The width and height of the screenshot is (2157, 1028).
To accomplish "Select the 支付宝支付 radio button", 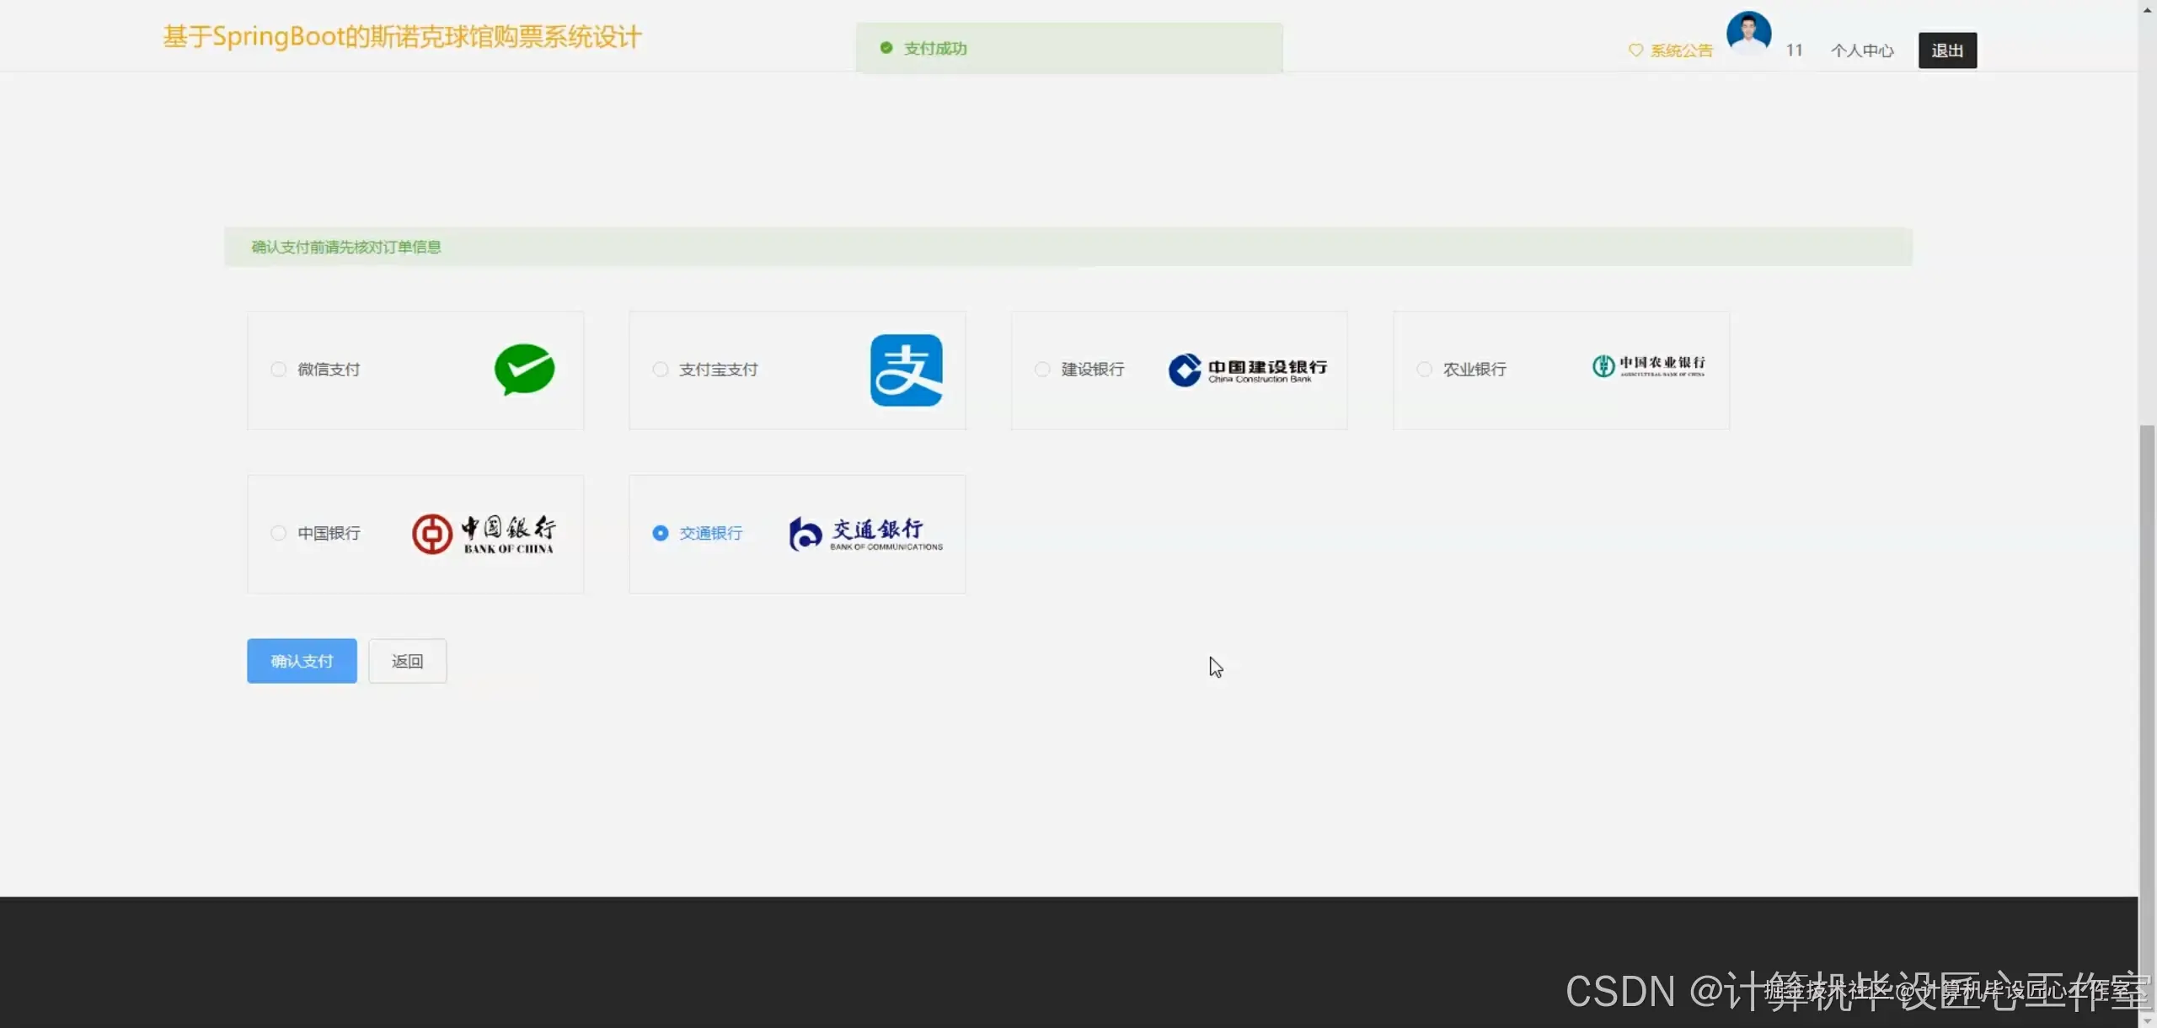I will pos(660,370).
